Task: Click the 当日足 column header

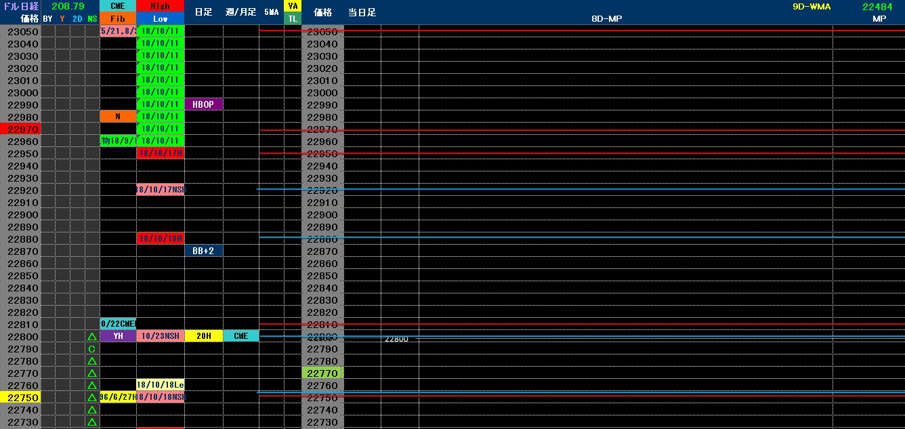Action: click(362, 12)
